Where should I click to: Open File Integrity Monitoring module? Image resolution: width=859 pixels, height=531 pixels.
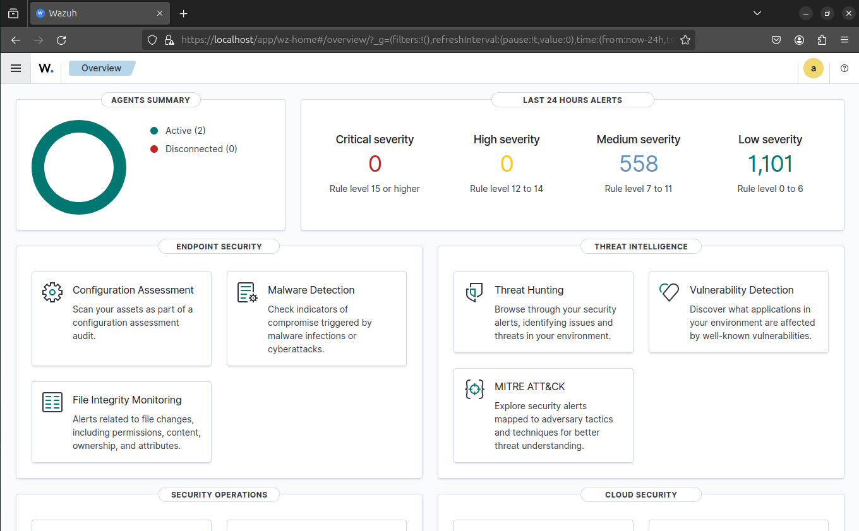coord(121,422)
